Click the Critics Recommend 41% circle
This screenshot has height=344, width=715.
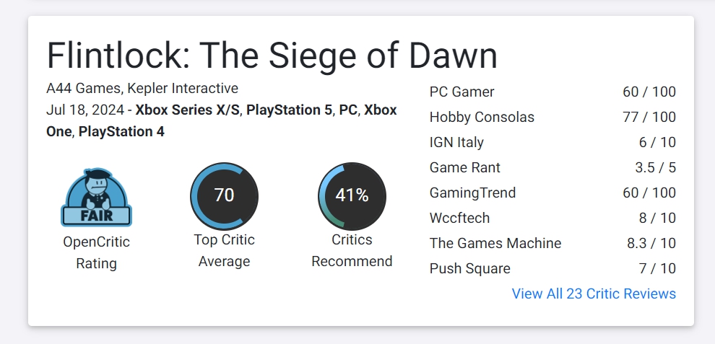click(352, 196)
